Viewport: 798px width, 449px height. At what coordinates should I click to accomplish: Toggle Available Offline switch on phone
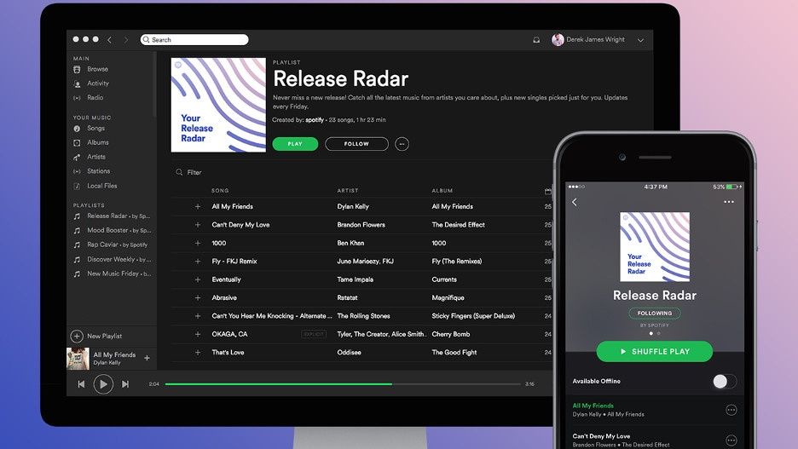click(x=725, y=382)
